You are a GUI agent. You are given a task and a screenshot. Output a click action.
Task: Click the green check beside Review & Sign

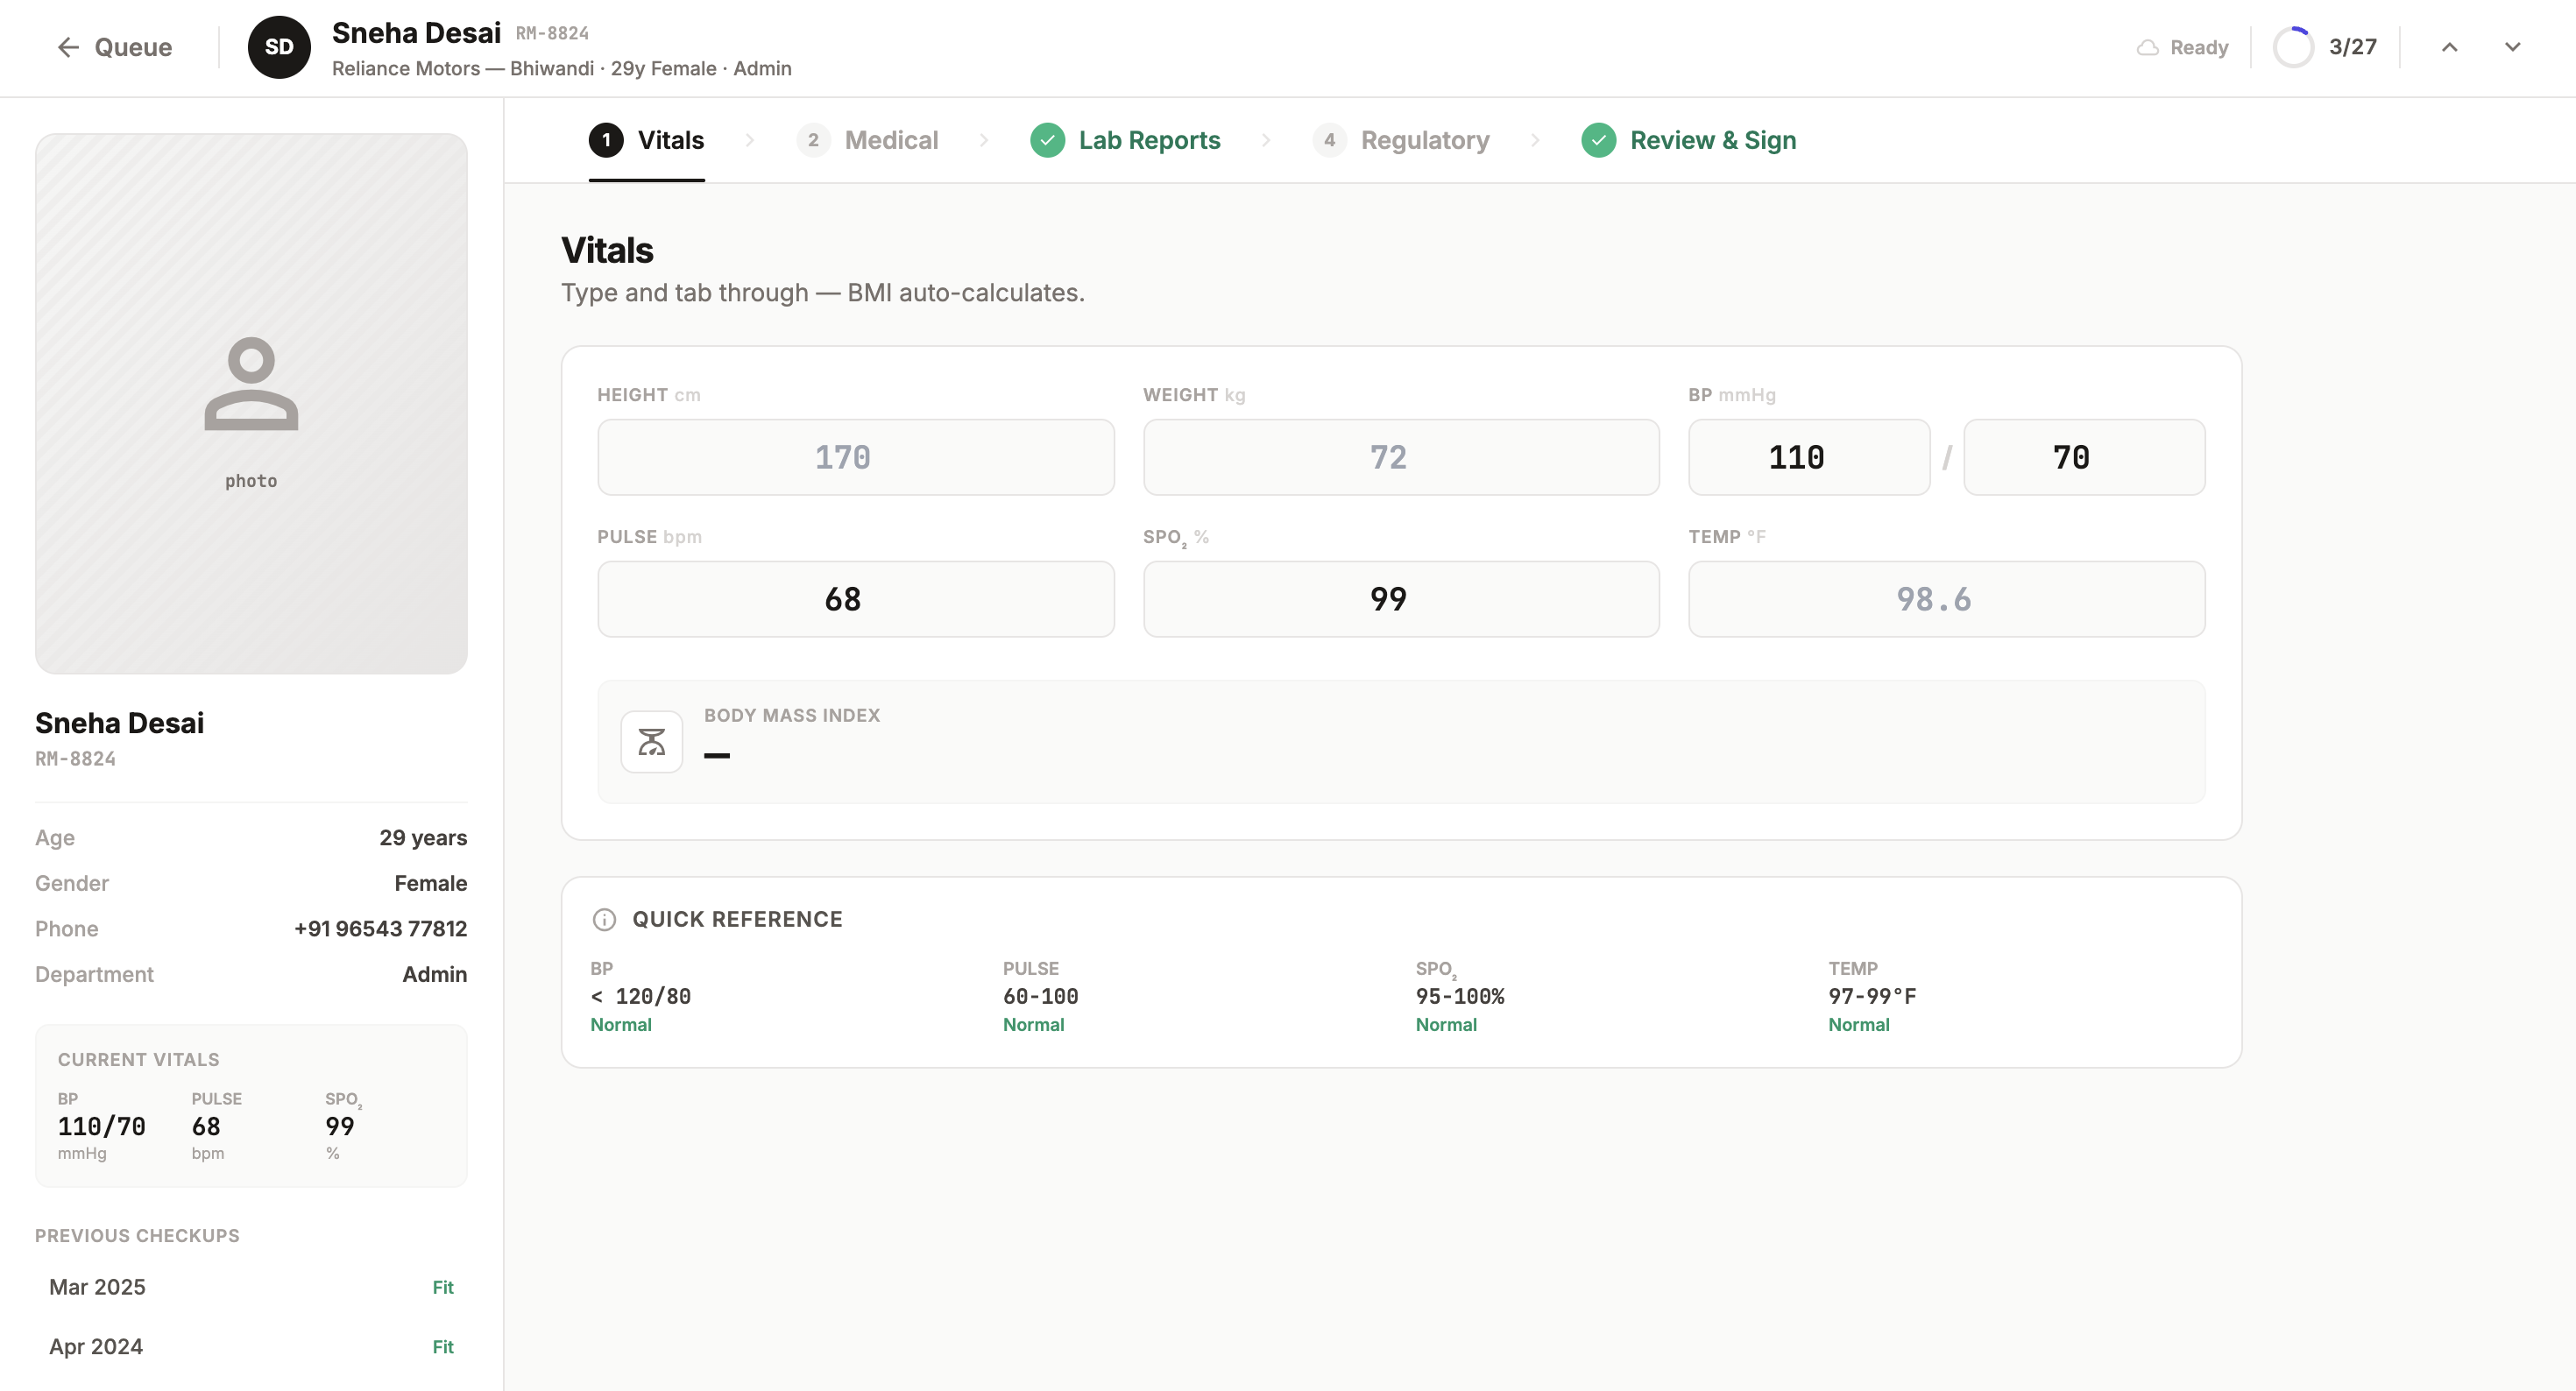(x=1598, y=140)
